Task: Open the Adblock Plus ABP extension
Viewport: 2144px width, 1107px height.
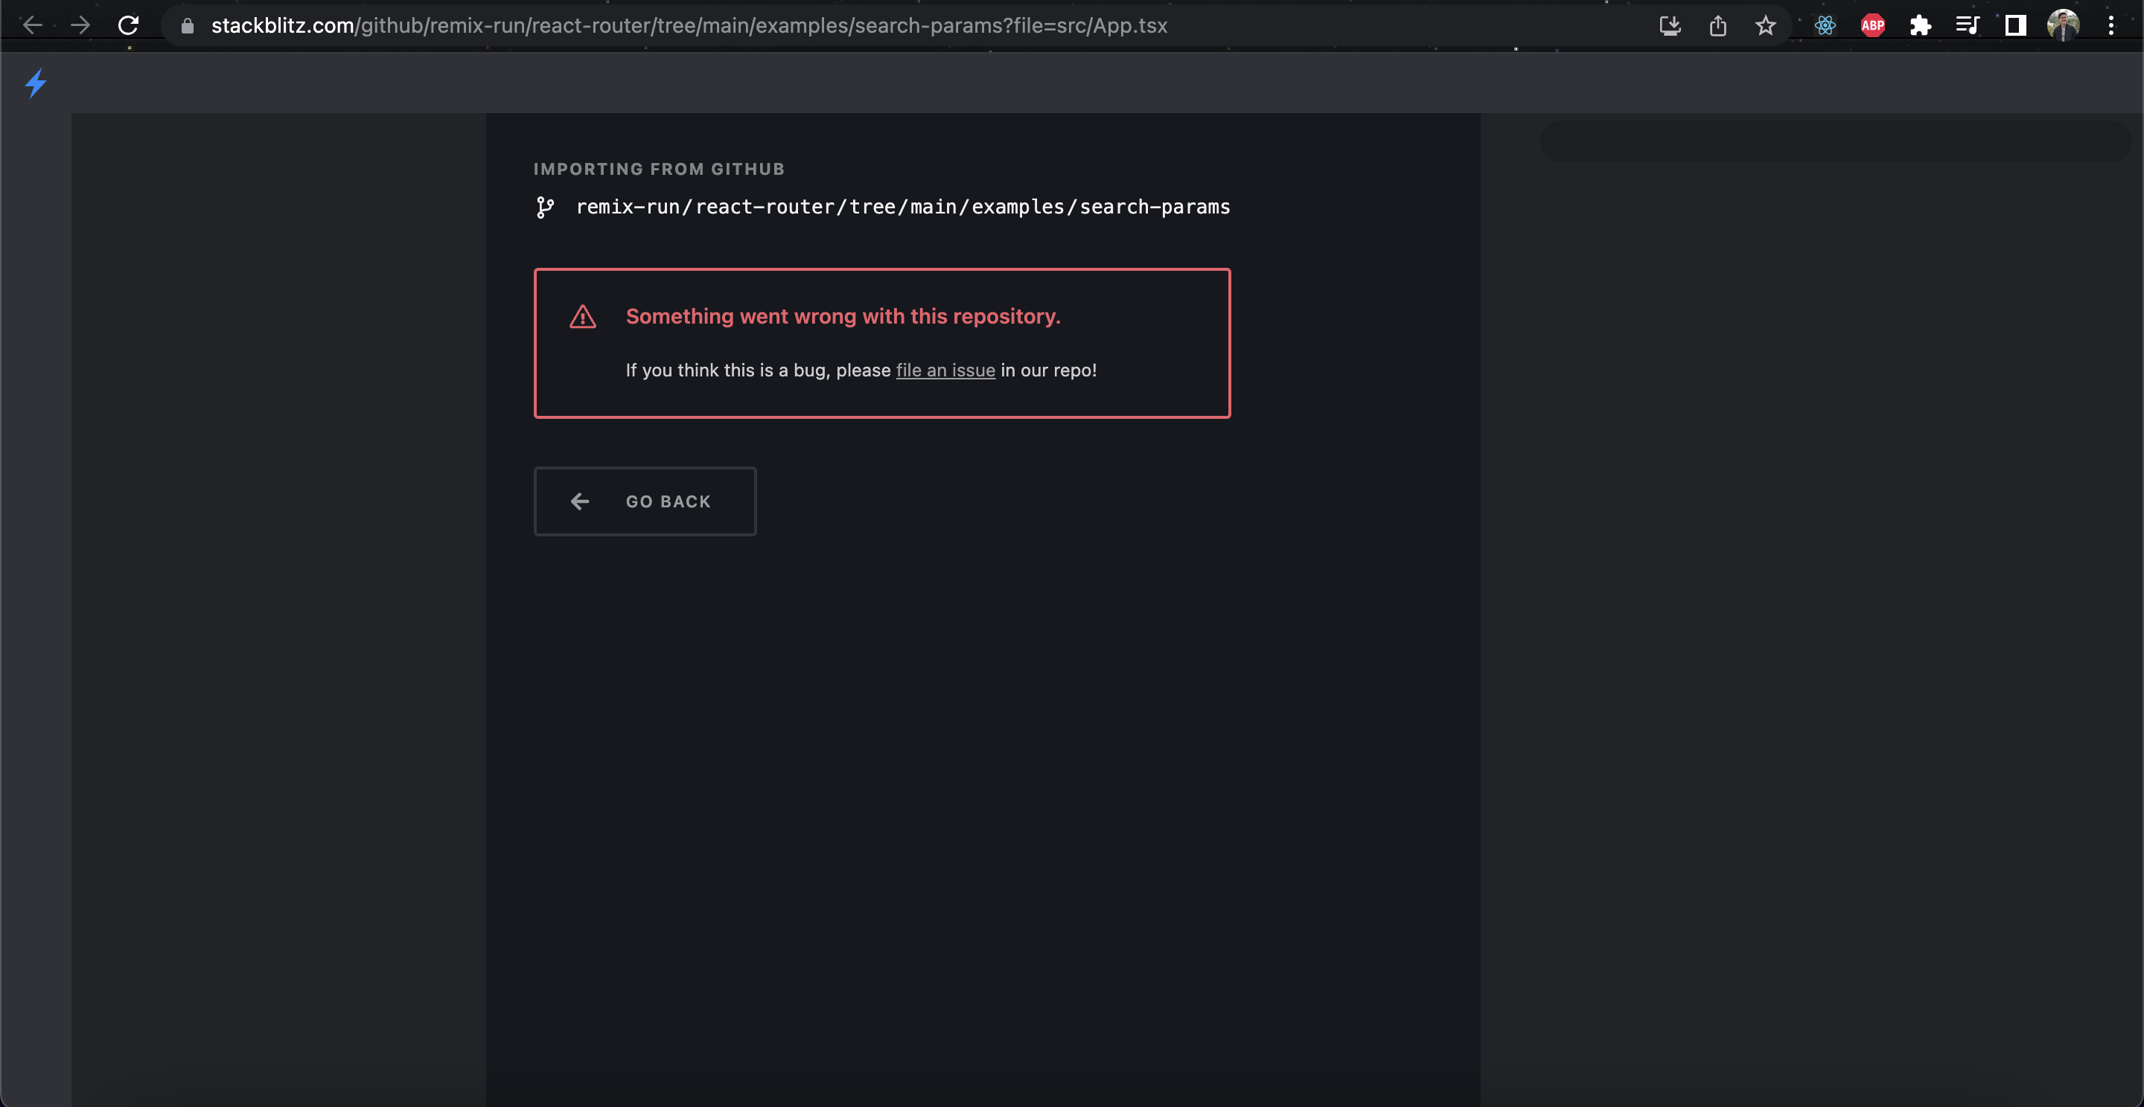Action: tap(1873, 25)
